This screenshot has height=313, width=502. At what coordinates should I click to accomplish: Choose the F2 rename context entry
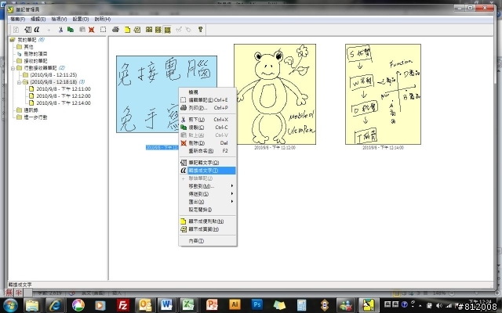208,151
